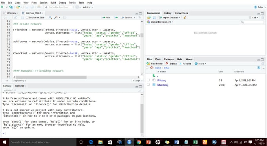Click the refresh icon in Environment pane
This screenshot has height=146, width=267.
pyautogui.click(x=263, y=18)
